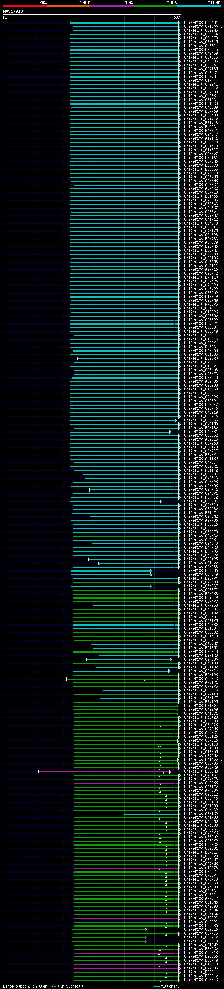This screenshot has height=989, width=224.
Task: Click hit UniRef100_B2CSI2
Action: coord(201,88)
